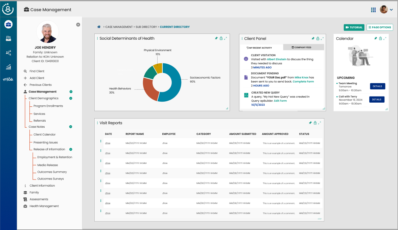Pin the Visit Reports panel

[310, 123]
